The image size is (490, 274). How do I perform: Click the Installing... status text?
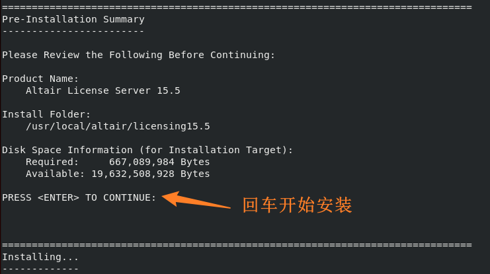pos(40,257)
